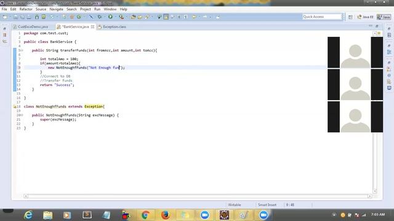
Task: Click the highlighted Exception word in code
Action: coord(94,106)
